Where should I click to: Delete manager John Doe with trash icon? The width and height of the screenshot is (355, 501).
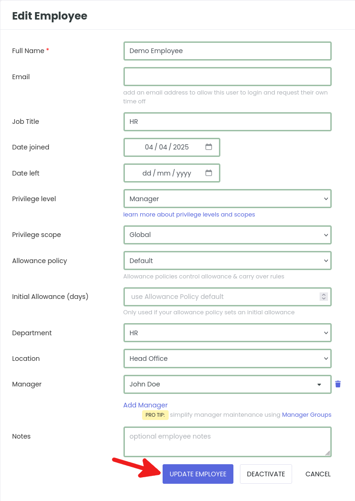tap(338, 384)
